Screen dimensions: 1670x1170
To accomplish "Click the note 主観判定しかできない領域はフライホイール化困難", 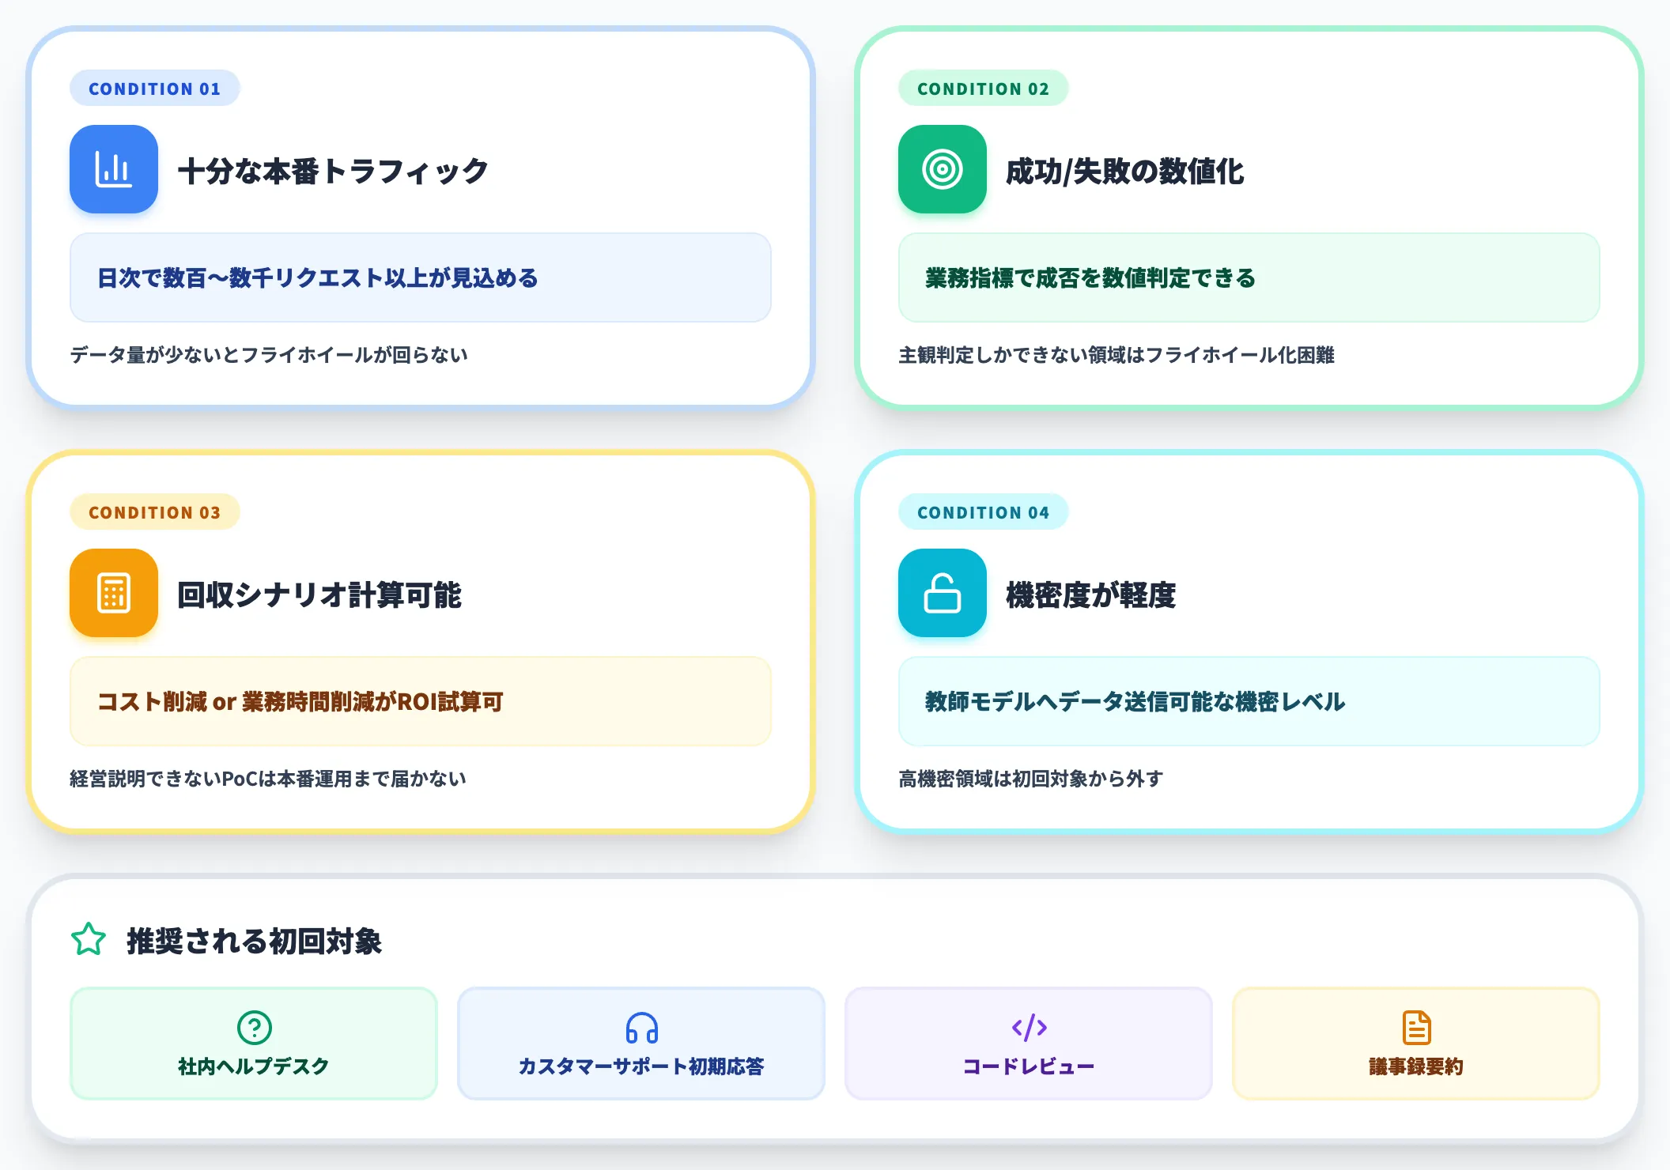I will coord(1116,355).
